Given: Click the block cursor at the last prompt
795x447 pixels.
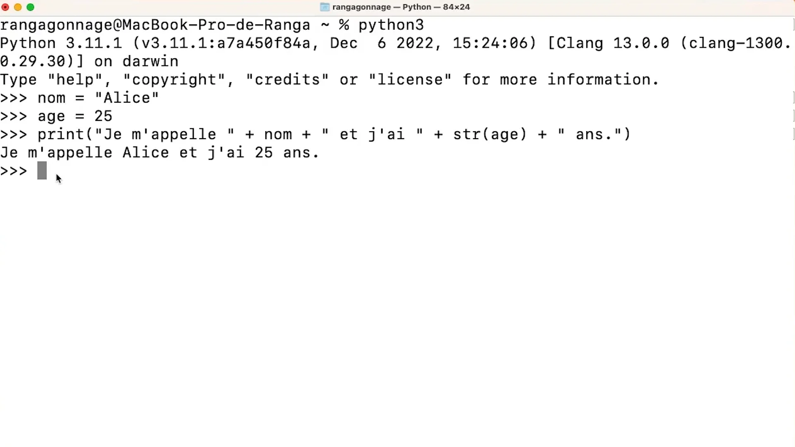Looking at the screenshot, I should (x=42, y=171).
